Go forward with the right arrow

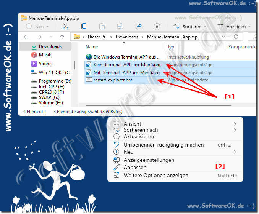tap(39, 37)
